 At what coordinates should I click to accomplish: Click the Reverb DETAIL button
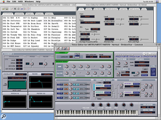(136, 84)
